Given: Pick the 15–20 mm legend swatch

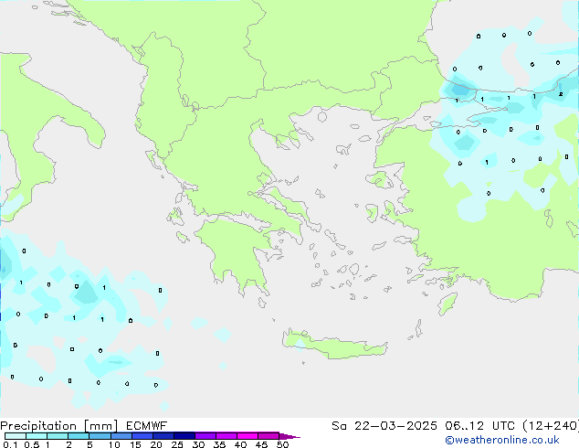Looking at the screenshot, I should [x=142, y=436].
